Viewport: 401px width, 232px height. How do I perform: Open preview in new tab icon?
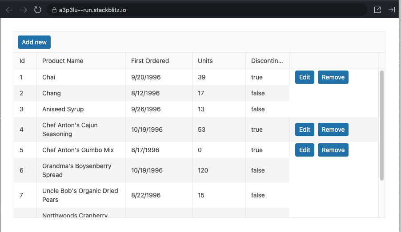pyautogui.click(x=377, y=10)
